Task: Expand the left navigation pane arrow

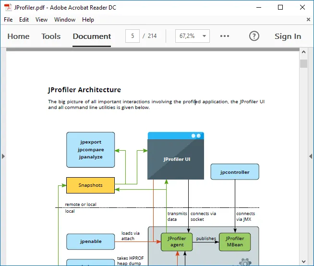Action: (x=3, y=156)
